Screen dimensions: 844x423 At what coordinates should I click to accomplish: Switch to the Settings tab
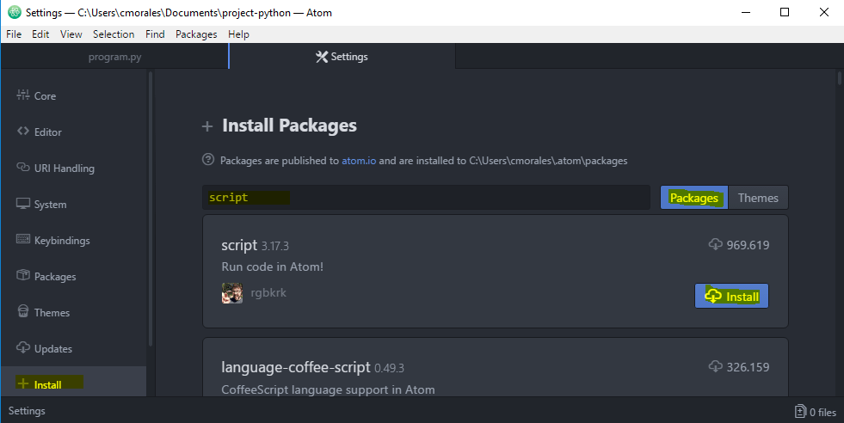[342, 57]
